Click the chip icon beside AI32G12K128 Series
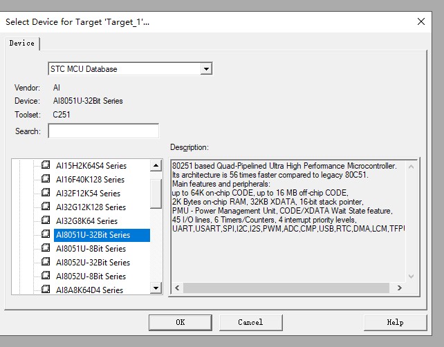The height and width of the screenshot is (347, 444). pyautogui.click(x=46, y=206)
